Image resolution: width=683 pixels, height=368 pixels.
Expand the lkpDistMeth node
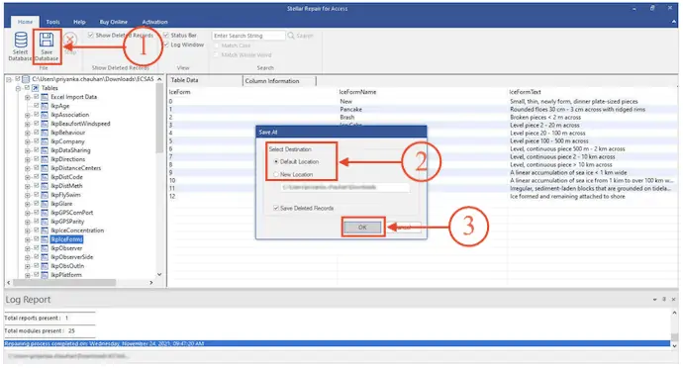tap(27, 186)
